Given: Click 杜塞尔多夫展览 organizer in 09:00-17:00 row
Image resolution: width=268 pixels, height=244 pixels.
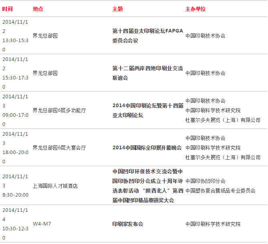Looking at the screenshot, I should [223, 120].
